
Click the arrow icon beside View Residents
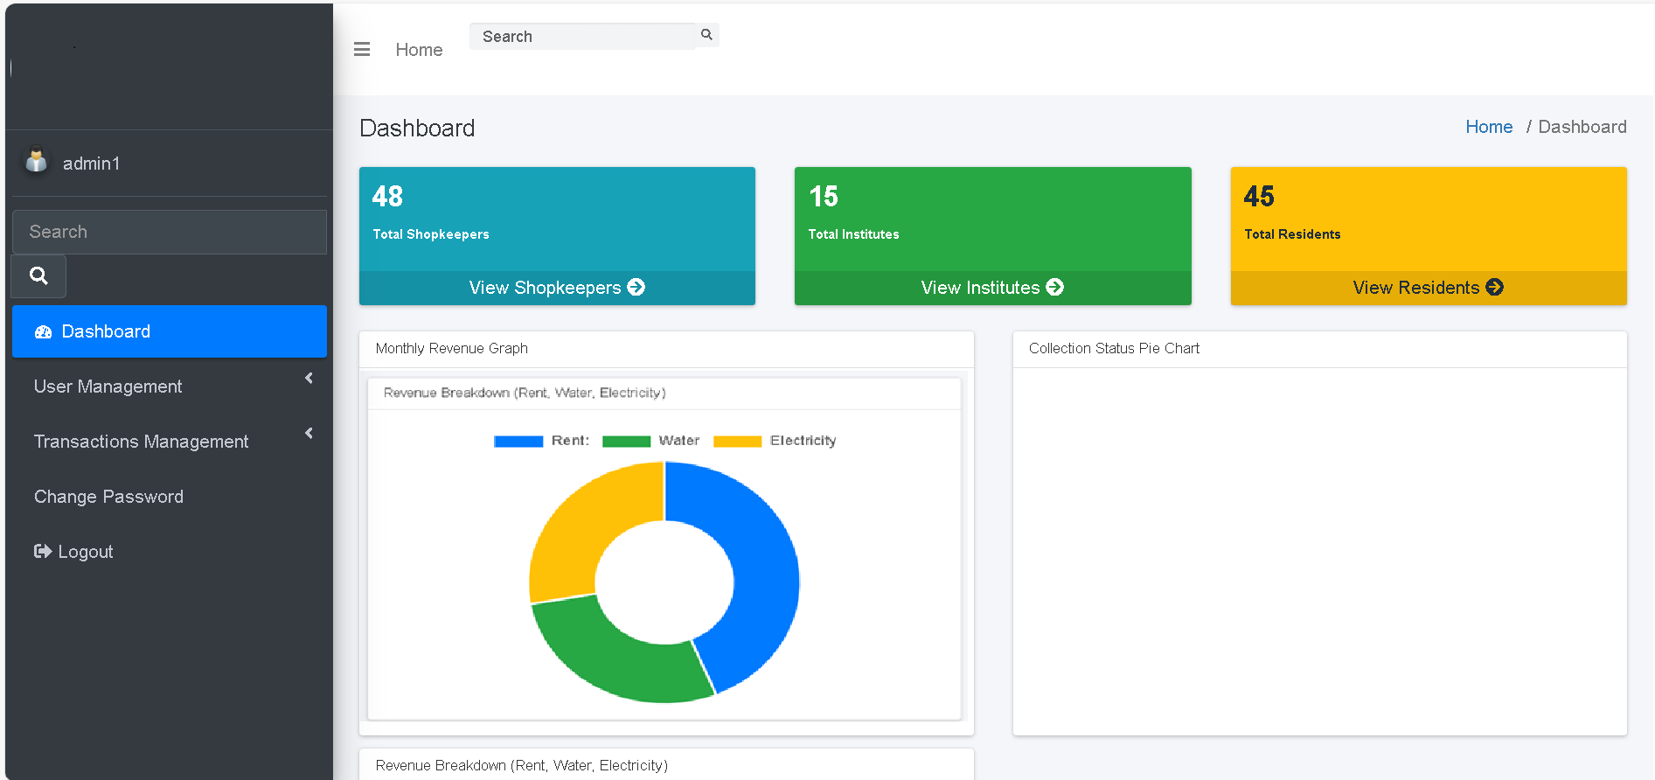click(1495, 287)
